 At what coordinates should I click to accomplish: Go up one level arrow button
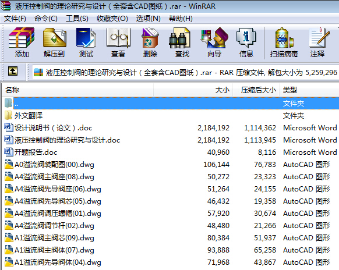click(13, 71)
